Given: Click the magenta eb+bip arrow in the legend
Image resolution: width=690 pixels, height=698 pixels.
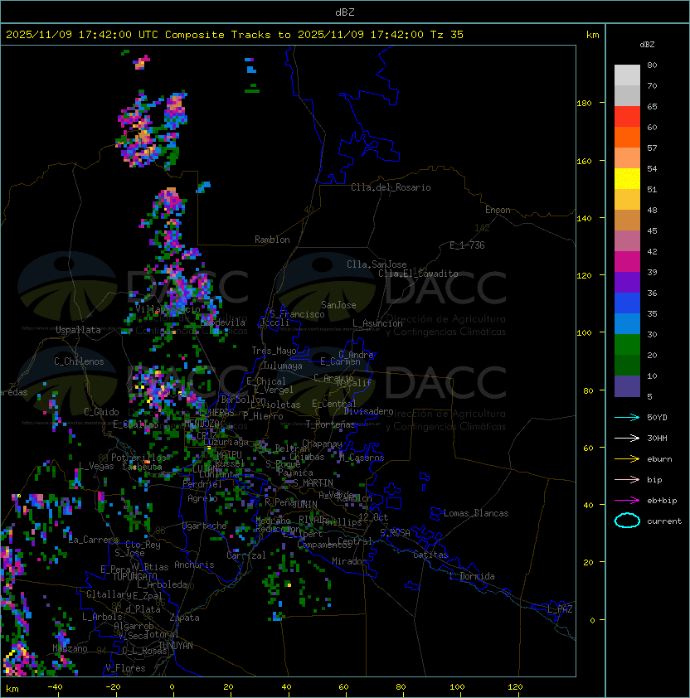Looking at the screenshot, I should point(627,501).
